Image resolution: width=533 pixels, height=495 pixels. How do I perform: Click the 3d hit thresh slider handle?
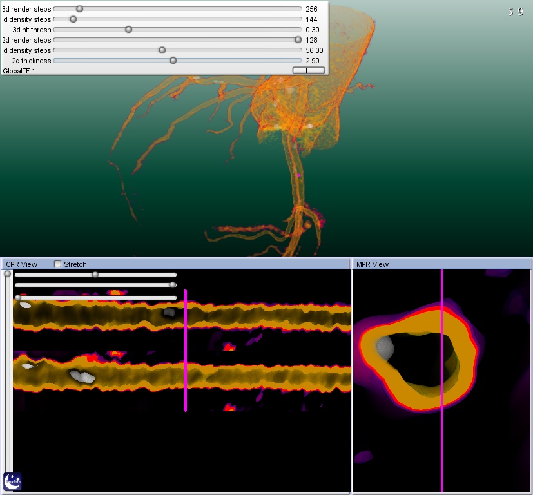pos(128,30)
